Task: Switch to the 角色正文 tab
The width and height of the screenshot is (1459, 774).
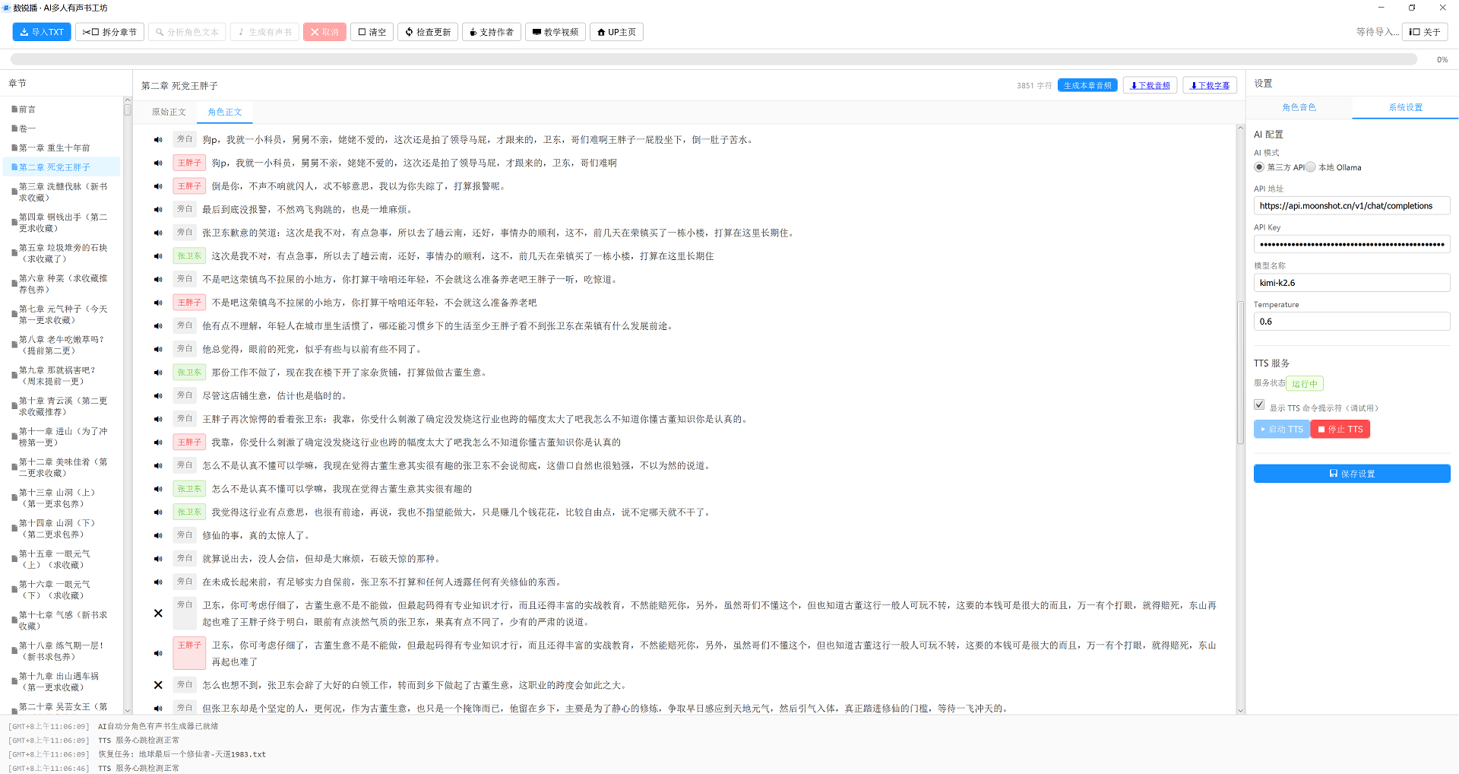Action: (x=225, y=112)
